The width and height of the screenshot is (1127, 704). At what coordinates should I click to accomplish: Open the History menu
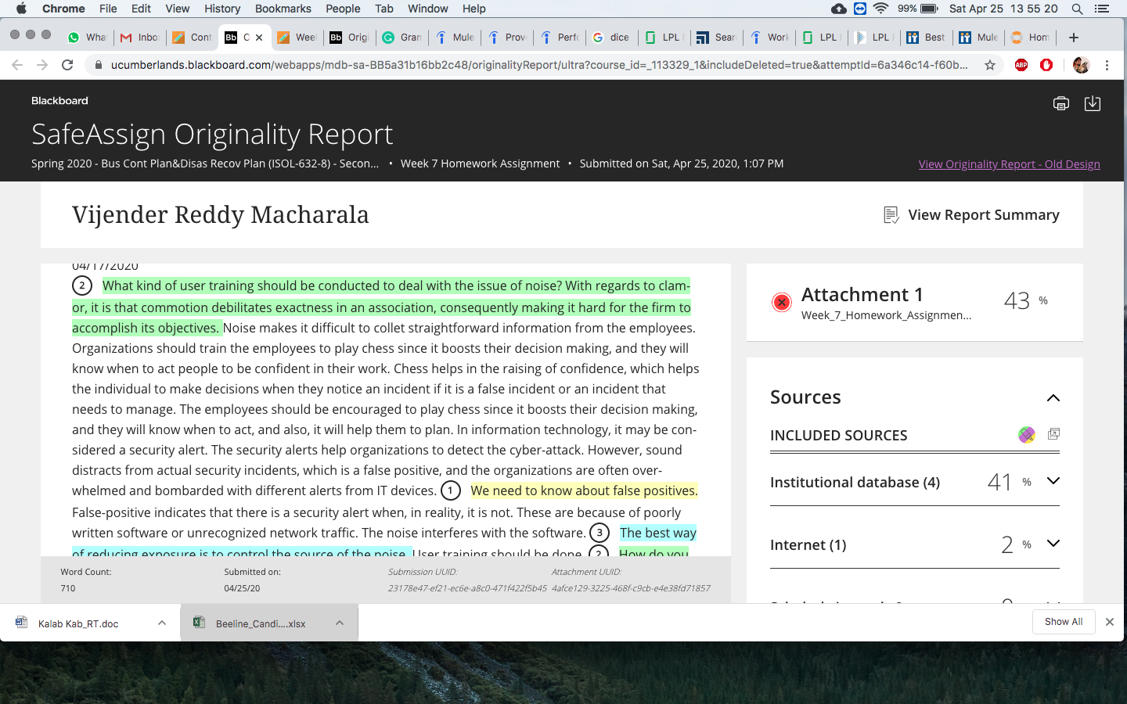222,9
